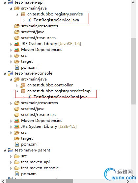Screen dimensions: 138x183
Task: Collapse the cn.test.dubbo.registry.serviceImpl package
Action: click(x=17, y=91)
